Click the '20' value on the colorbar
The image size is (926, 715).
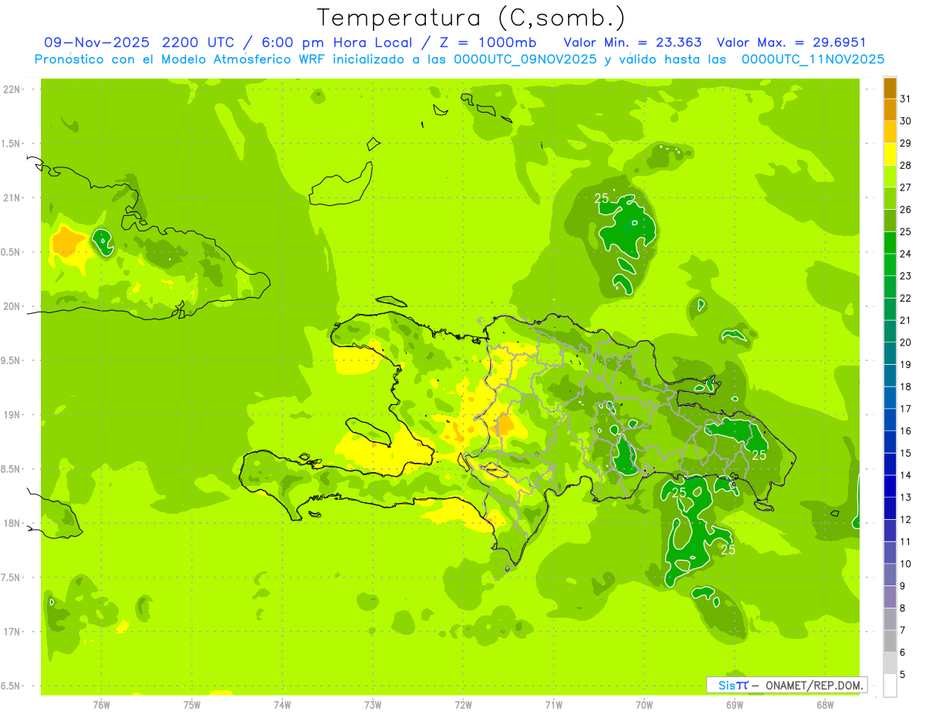(905, 342)
